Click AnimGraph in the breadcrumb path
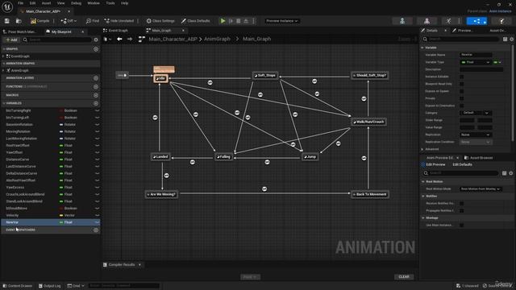This screenshot has height=290, width=516. tap(217, 39)
